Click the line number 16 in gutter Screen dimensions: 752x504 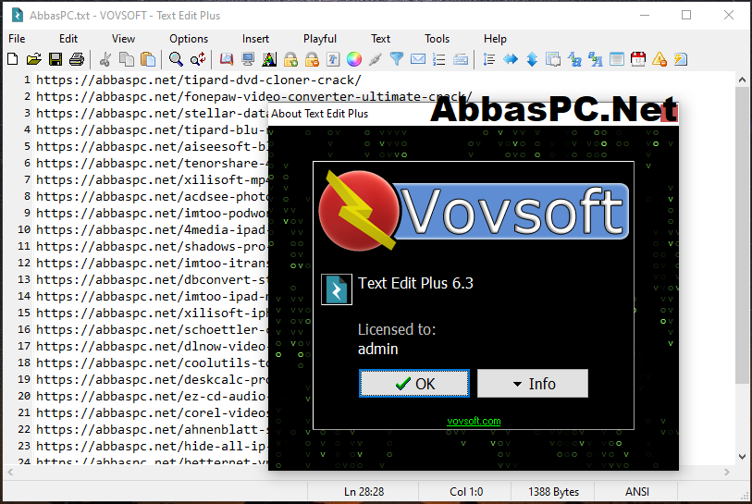point(24,330)
